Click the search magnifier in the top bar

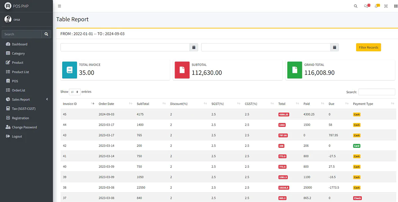pos(356,6)
